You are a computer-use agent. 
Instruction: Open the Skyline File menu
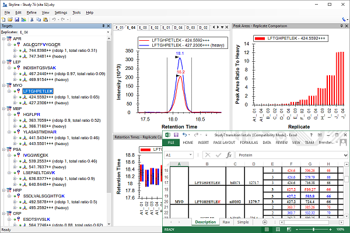pos(7,13)
